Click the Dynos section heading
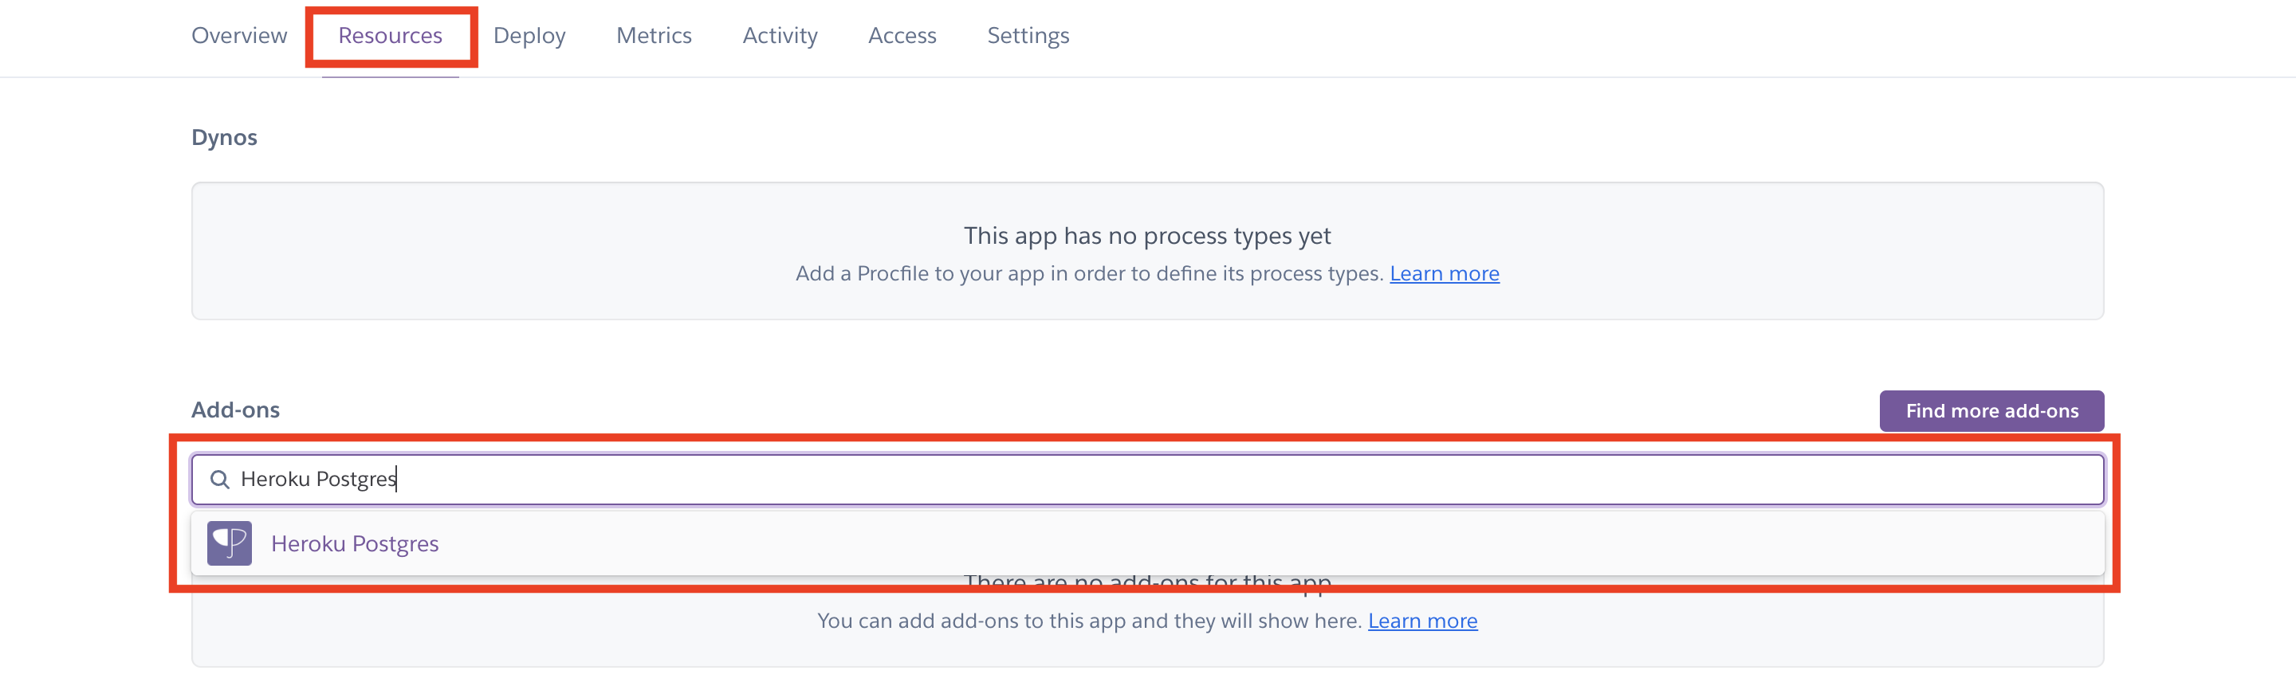The image size is (2296, 682). pyautogui.click(x=224, y=137)
